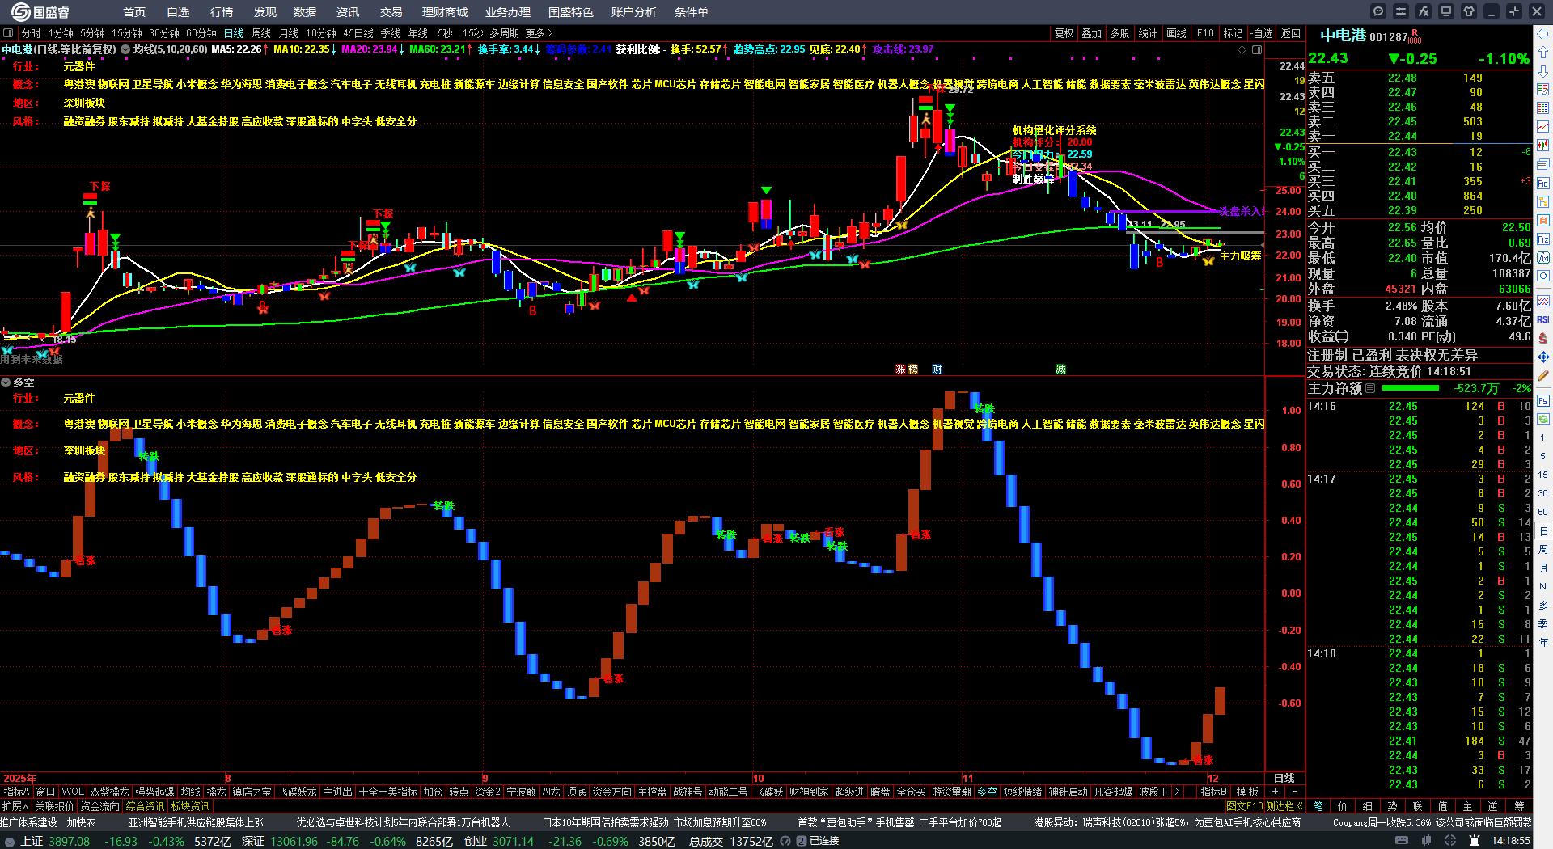The width and height of the screenshot is (1553, 849).
Task: Select the 筹 tab in the quote panel
Action: point(1519,806)
